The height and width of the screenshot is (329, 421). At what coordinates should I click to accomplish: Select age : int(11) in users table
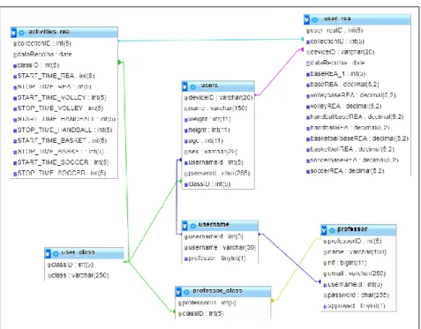click(204, 140)
